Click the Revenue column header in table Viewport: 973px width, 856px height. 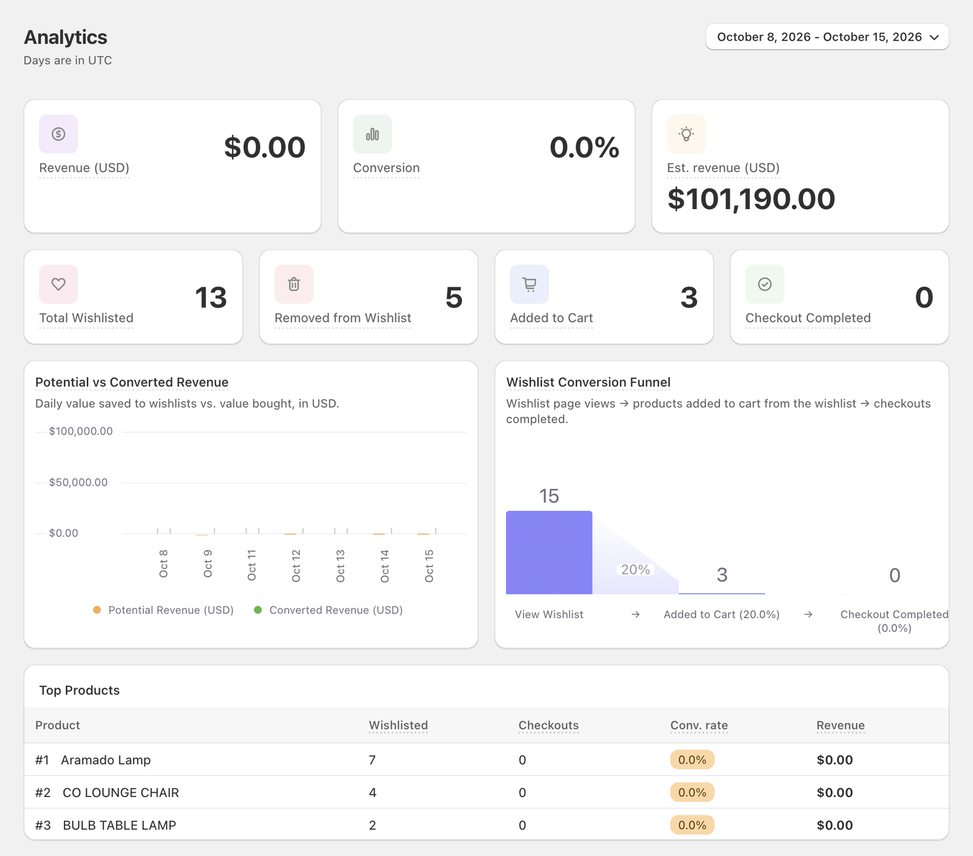tap(840, 725)
